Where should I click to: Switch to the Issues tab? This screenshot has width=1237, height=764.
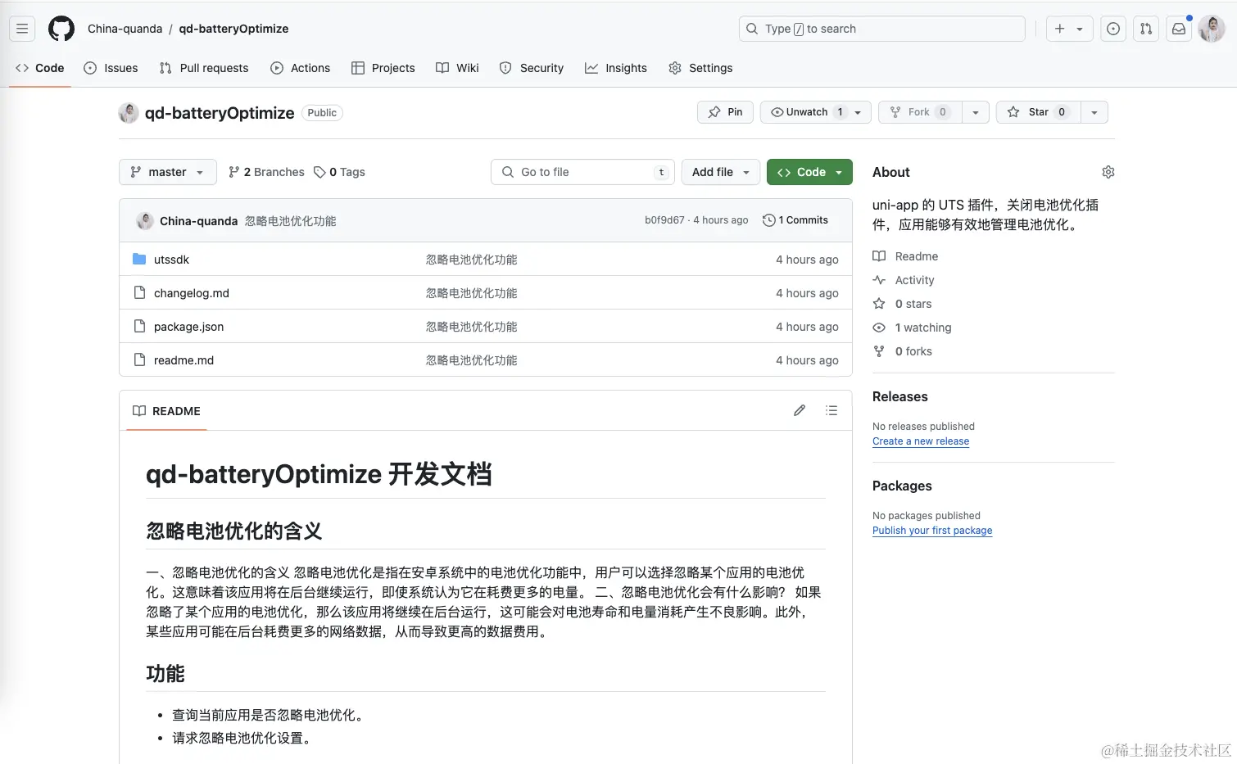111,68
